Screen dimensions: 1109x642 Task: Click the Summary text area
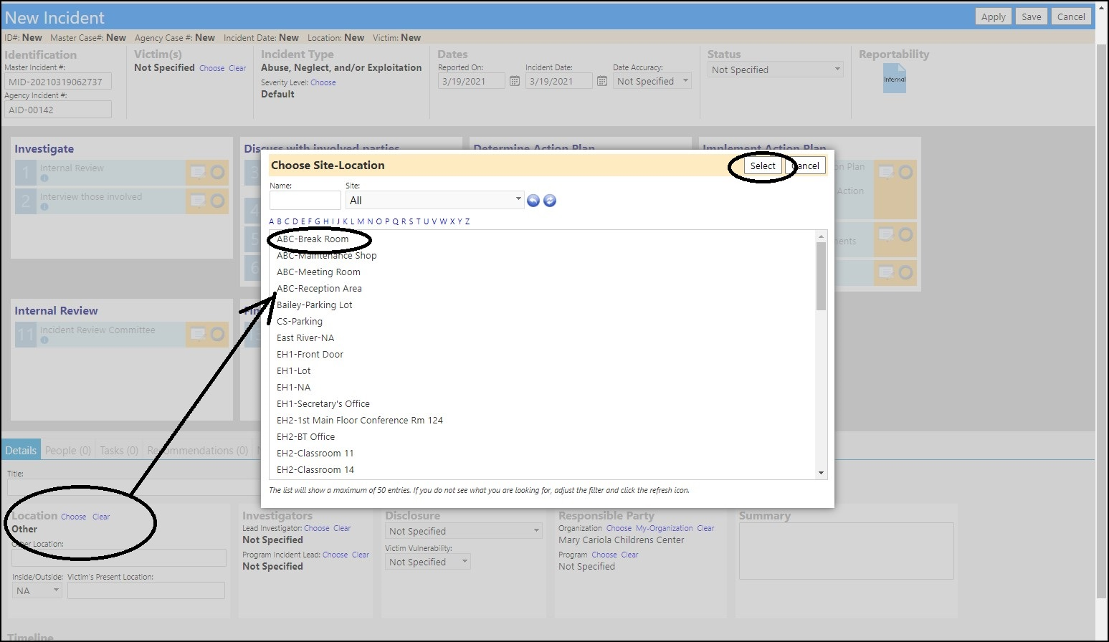pyautogui.click(x=846, y=551)
